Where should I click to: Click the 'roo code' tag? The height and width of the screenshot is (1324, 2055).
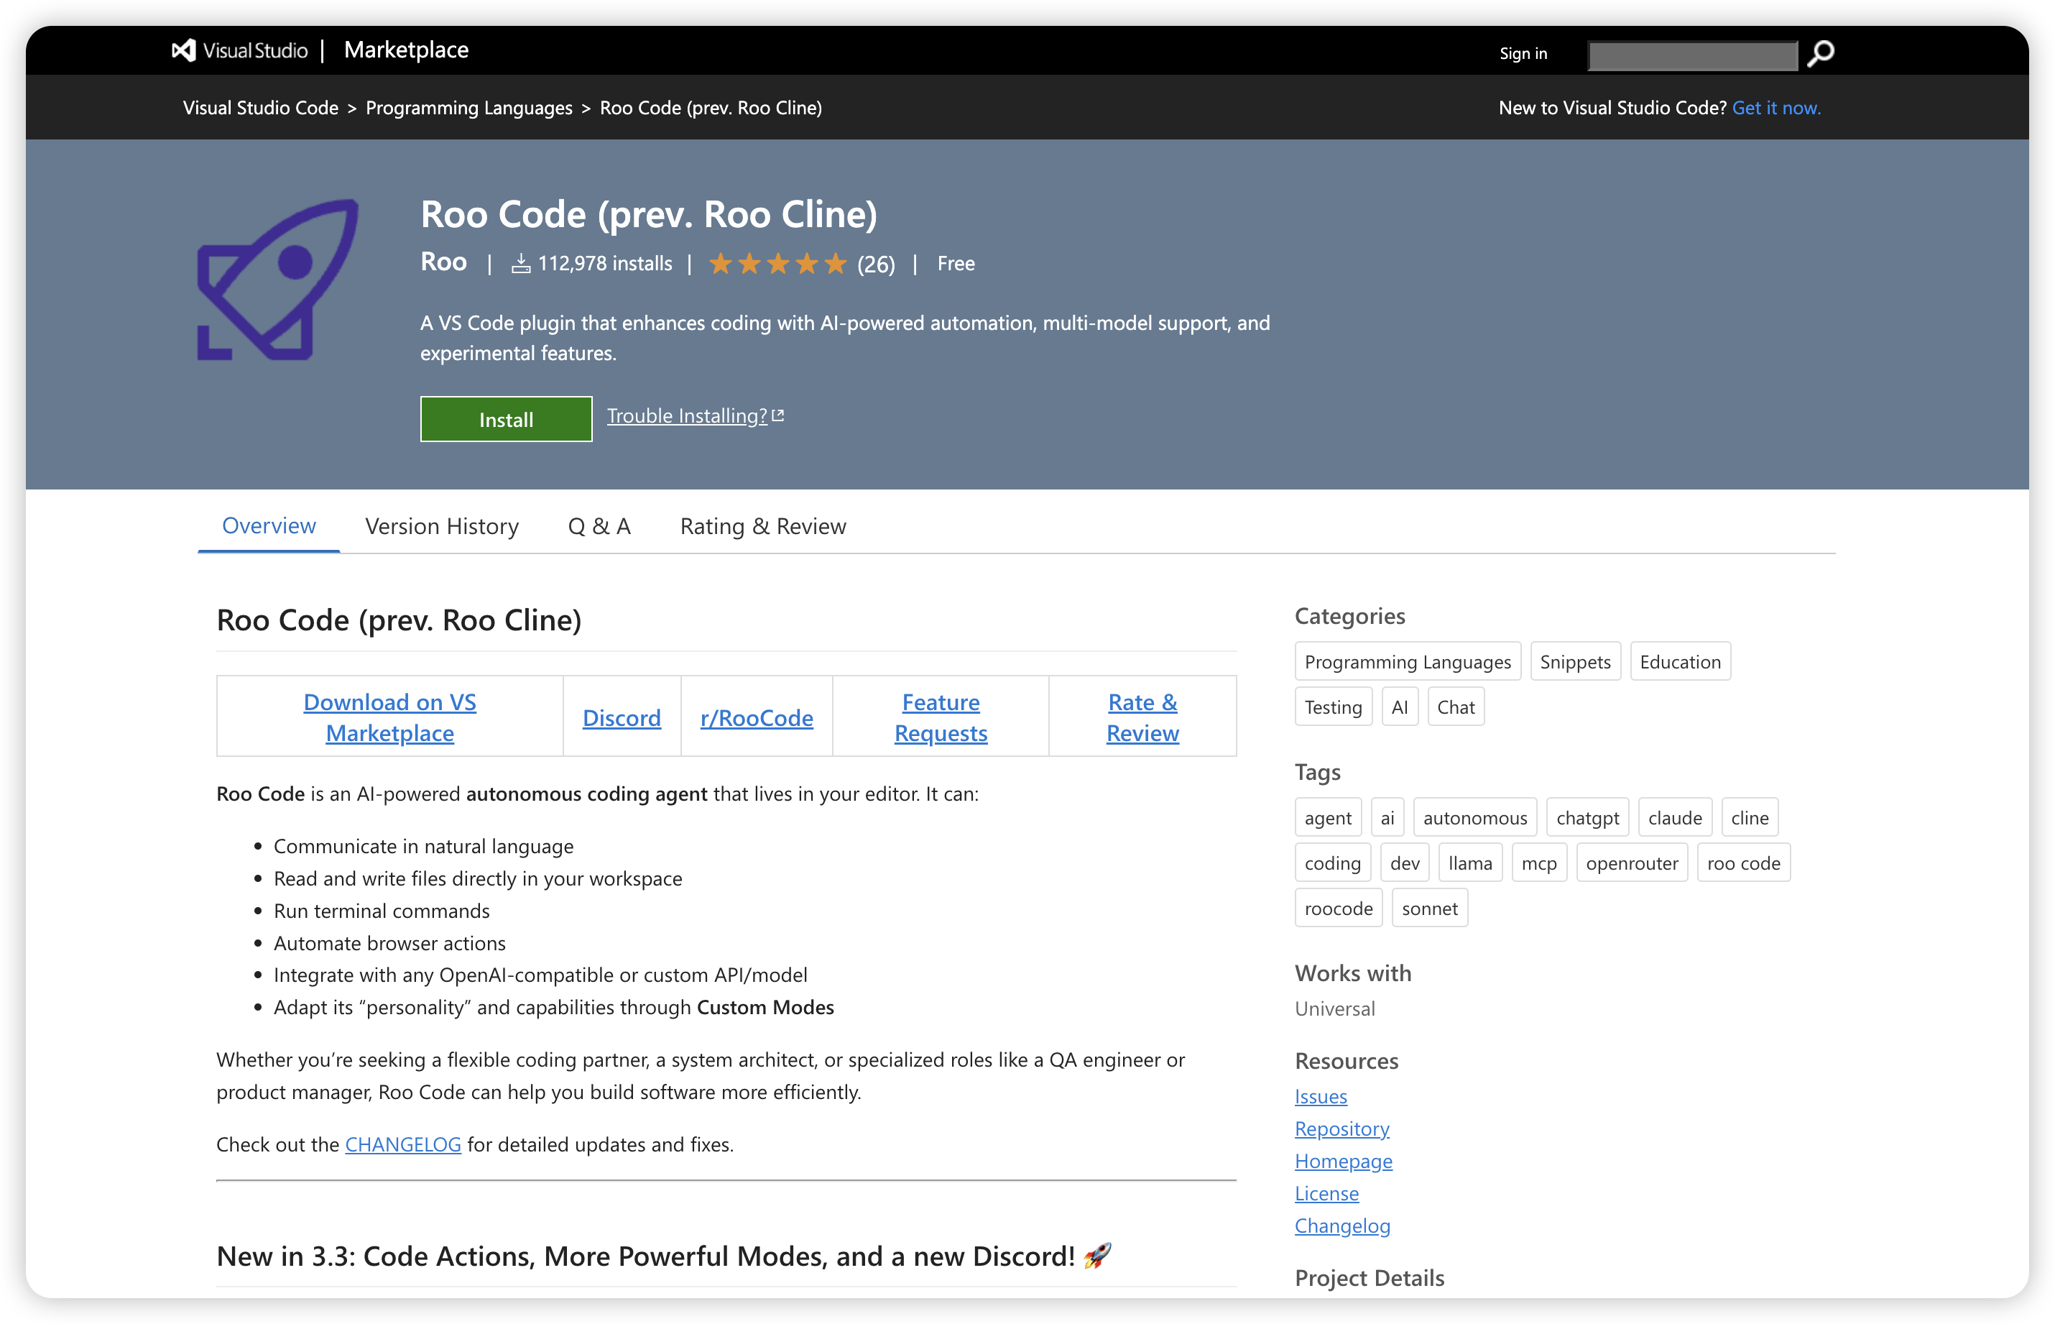[1744, 863]
